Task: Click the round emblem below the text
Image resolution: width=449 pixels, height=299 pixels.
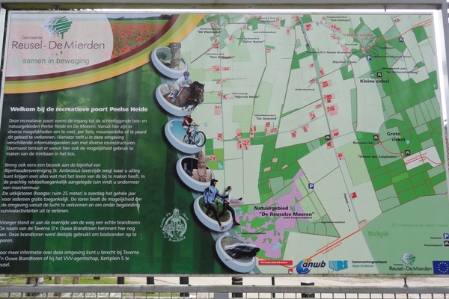Action: 174,224
